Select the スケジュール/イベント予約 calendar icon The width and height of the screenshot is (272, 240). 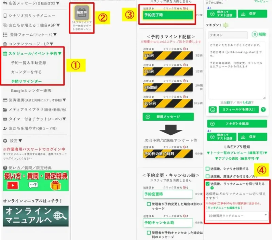click(x=5, y=53)
